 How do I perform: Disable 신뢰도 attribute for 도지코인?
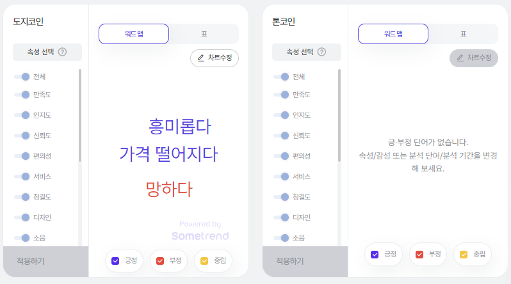(22, 136)
